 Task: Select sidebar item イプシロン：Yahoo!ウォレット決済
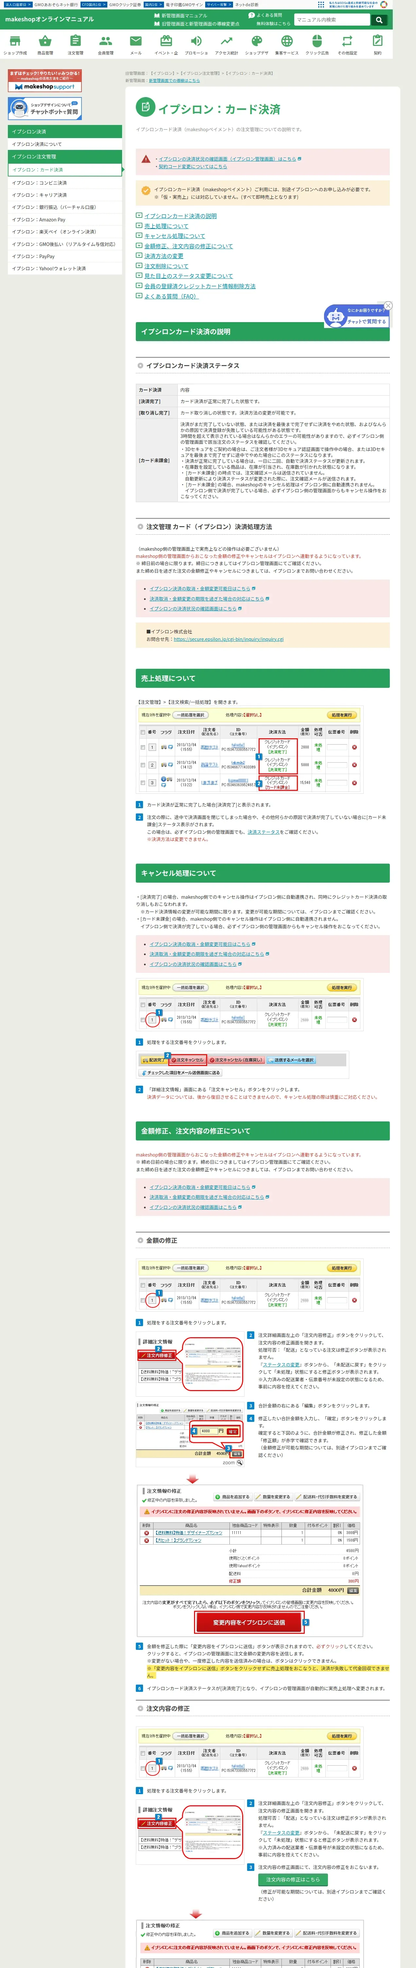[65, 269]
